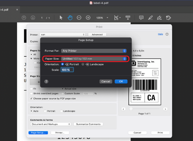
Task: Click the Advanced button
Action: click(x=97, y=35)
